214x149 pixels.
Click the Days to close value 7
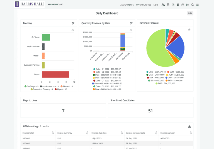point(63,111)
